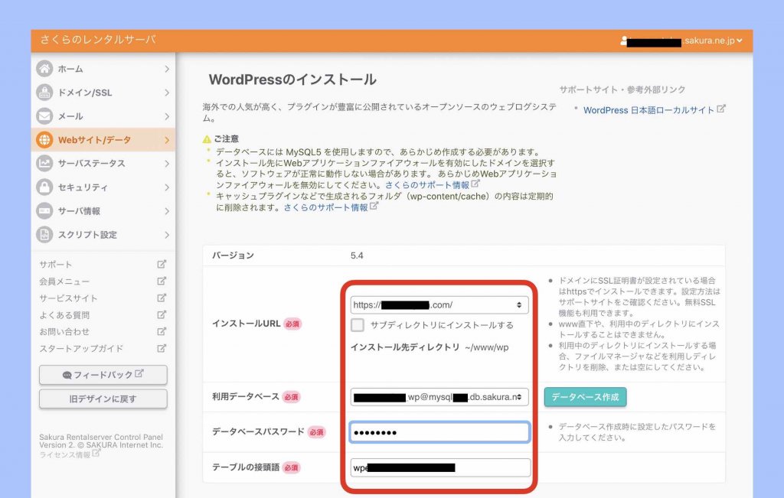Open the よくある質問 sidebar link
Screen dimensions: 784x498
click(64, 315)
